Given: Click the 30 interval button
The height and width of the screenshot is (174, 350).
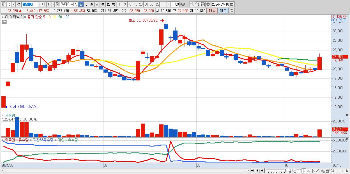Looking at the screenshot, I should 146,4.
